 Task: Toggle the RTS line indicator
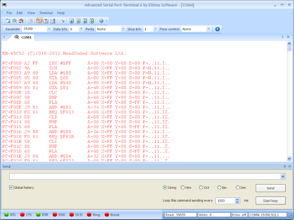(6, 214)
